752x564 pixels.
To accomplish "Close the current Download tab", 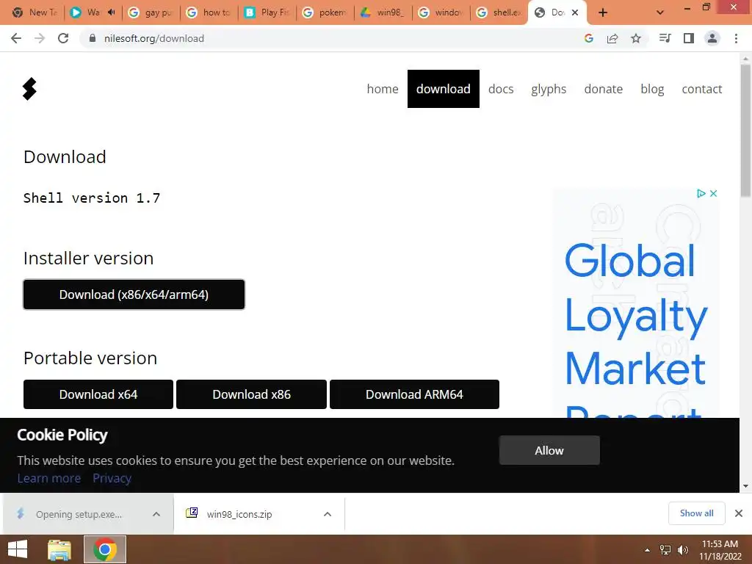I will pos(575,12).
